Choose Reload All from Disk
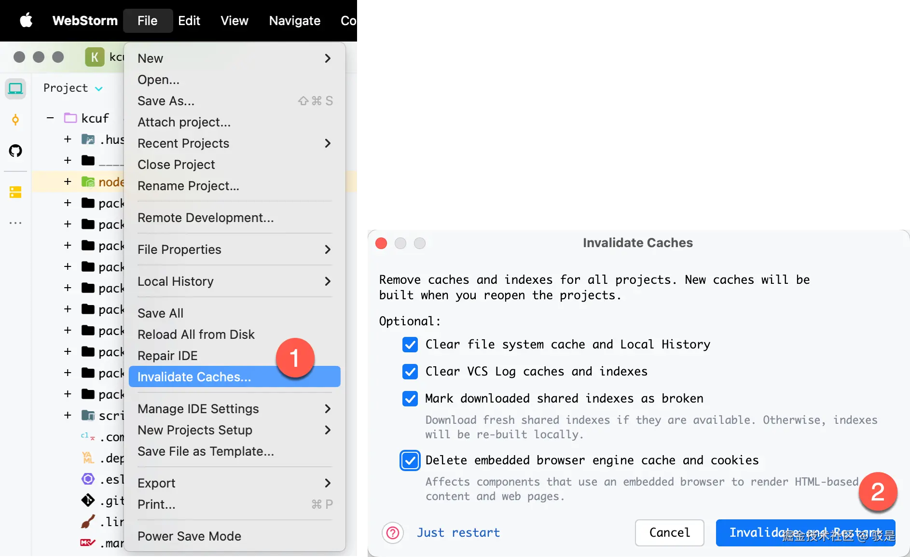The width and height of the screenshot is (910, 557). pyautogui.click(x=234, y=334)
